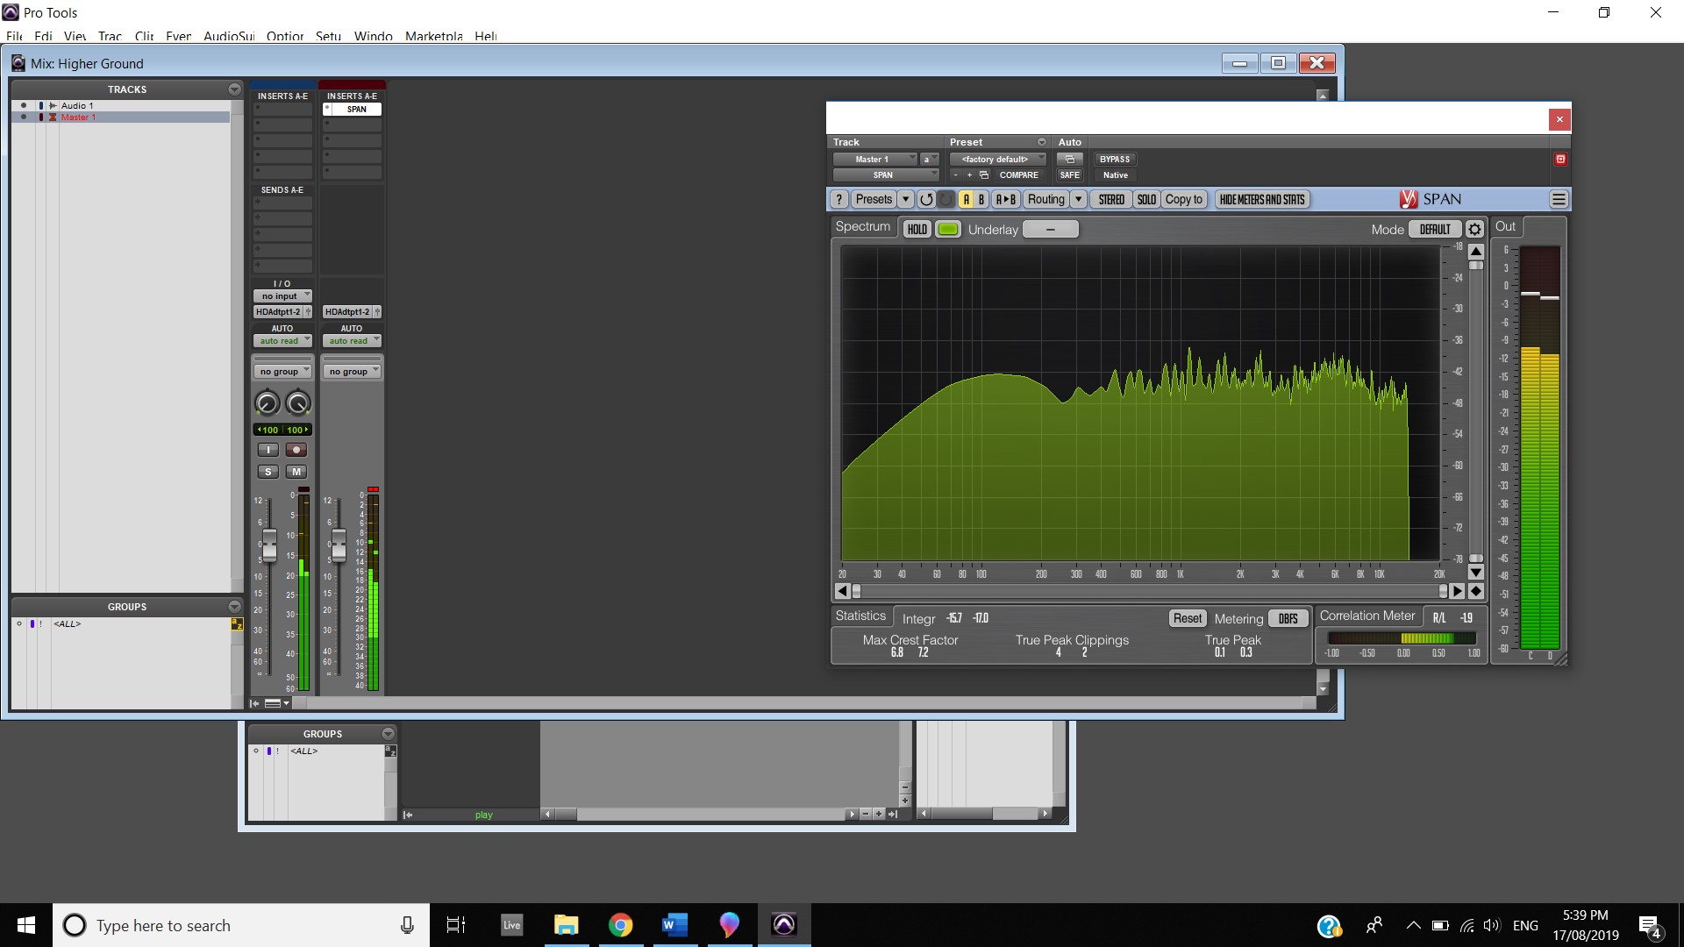Solo the Audio 1 channel strip
This screenshot has height=947, width=1684.
click(268, 472)
